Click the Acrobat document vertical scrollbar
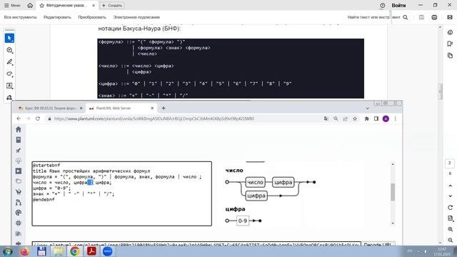Image resolution: width=457 pixels, height=257 pixels. [440, 91]
